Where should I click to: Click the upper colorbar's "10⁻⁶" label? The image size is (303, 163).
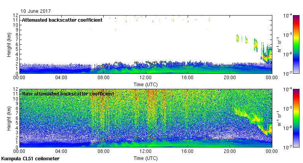point(287,54)
